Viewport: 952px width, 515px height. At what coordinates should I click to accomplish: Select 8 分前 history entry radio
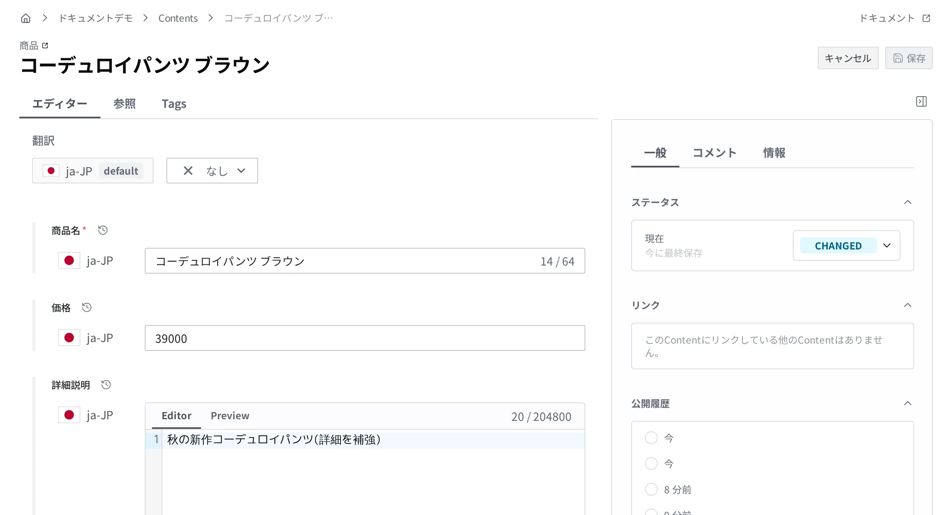click(651, 489)
